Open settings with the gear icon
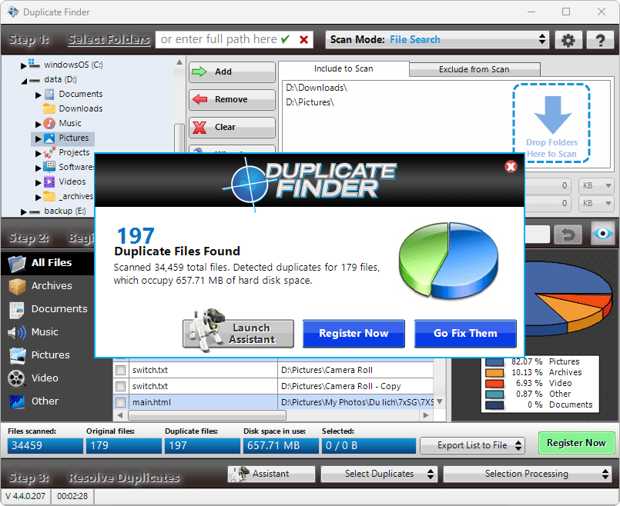The width and height of the screenshot is (620, 506). (x=568, y=40)
